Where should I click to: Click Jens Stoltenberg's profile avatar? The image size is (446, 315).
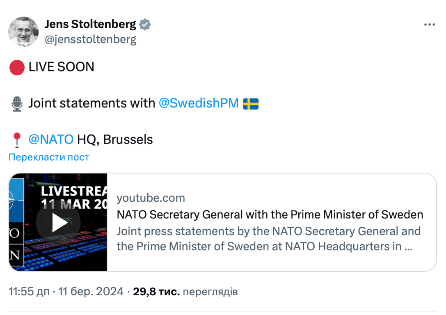(x=23, y=32)
